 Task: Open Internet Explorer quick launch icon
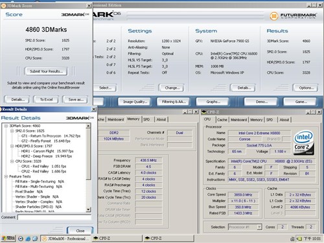(28, 238)
